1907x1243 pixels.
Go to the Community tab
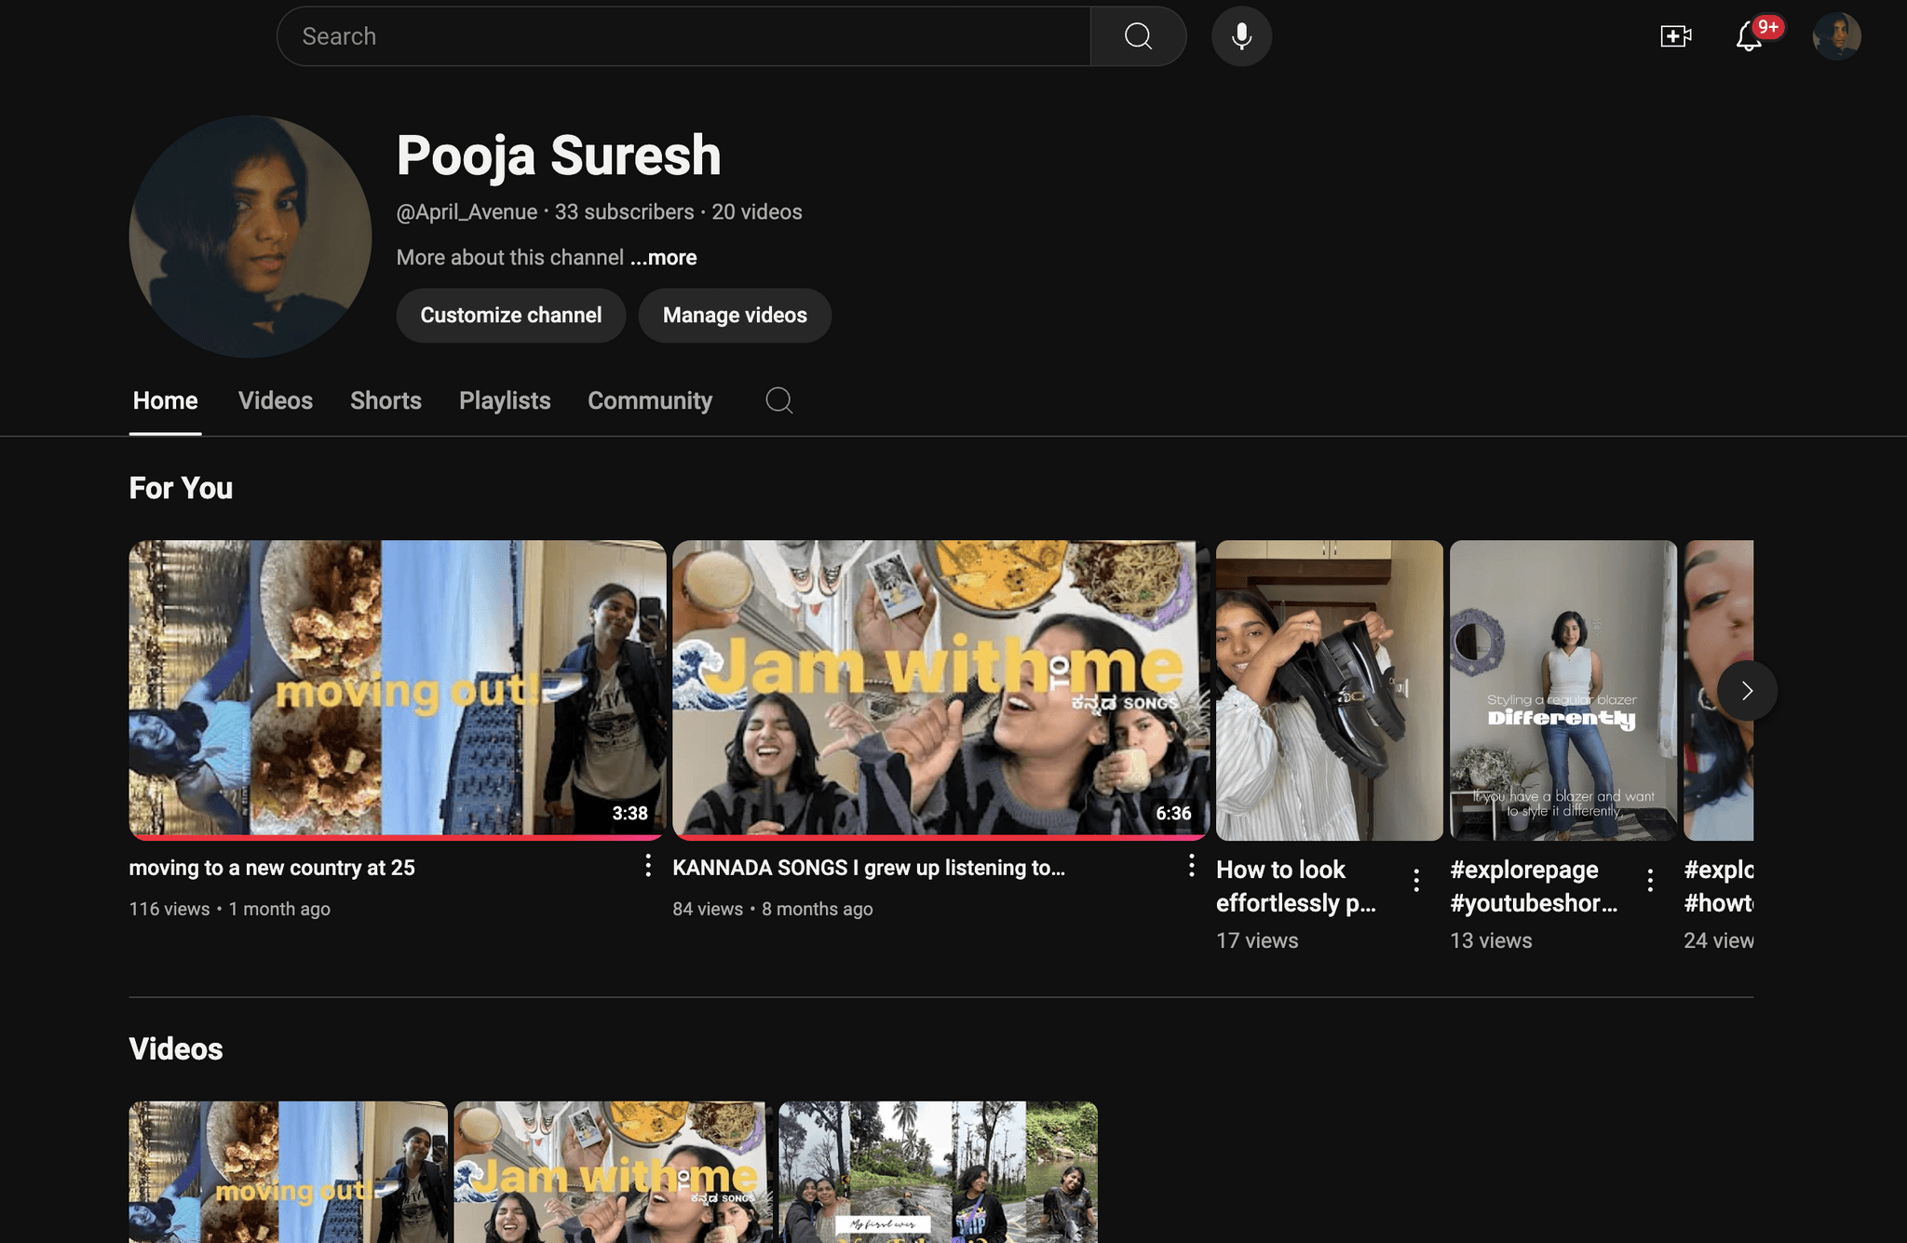pos(649,400)
